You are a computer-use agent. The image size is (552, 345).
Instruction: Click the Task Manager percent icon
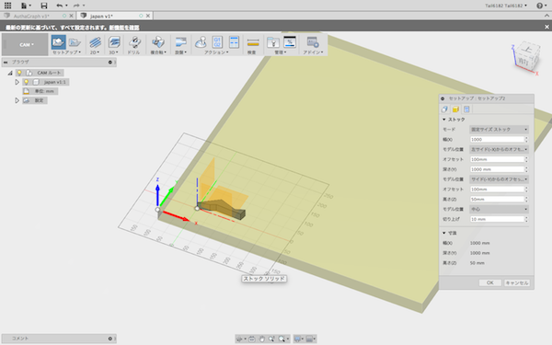coord(290,42)
